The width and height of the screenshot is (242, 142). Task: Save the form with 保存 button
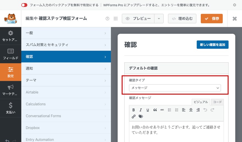click(x=211, y=18)
